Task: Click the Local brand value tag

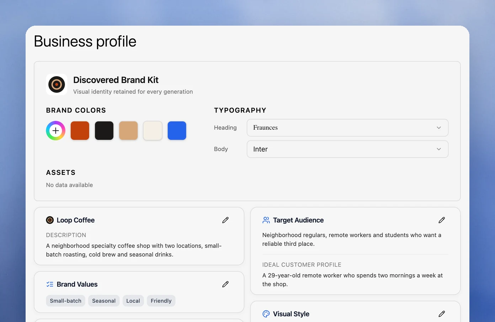Action: [133, 301]
